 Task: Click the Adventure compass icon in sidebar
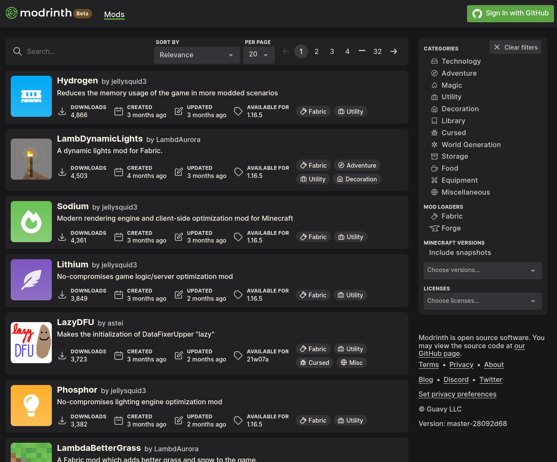tap(434, 73)
